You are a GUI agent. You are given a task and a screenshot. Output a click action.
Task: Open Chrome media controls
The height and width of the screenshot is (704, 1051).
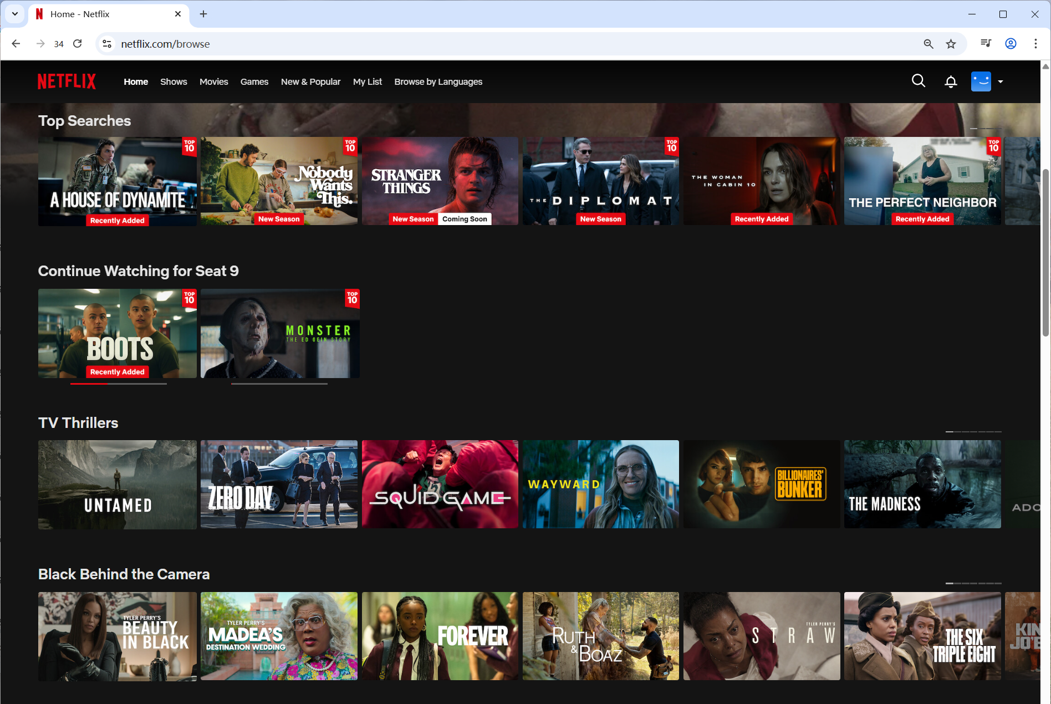click(986, 43)
